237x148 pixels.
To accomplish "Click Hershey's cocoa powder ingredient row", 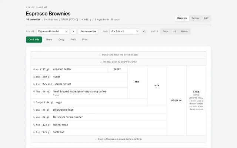I will 99,117.
